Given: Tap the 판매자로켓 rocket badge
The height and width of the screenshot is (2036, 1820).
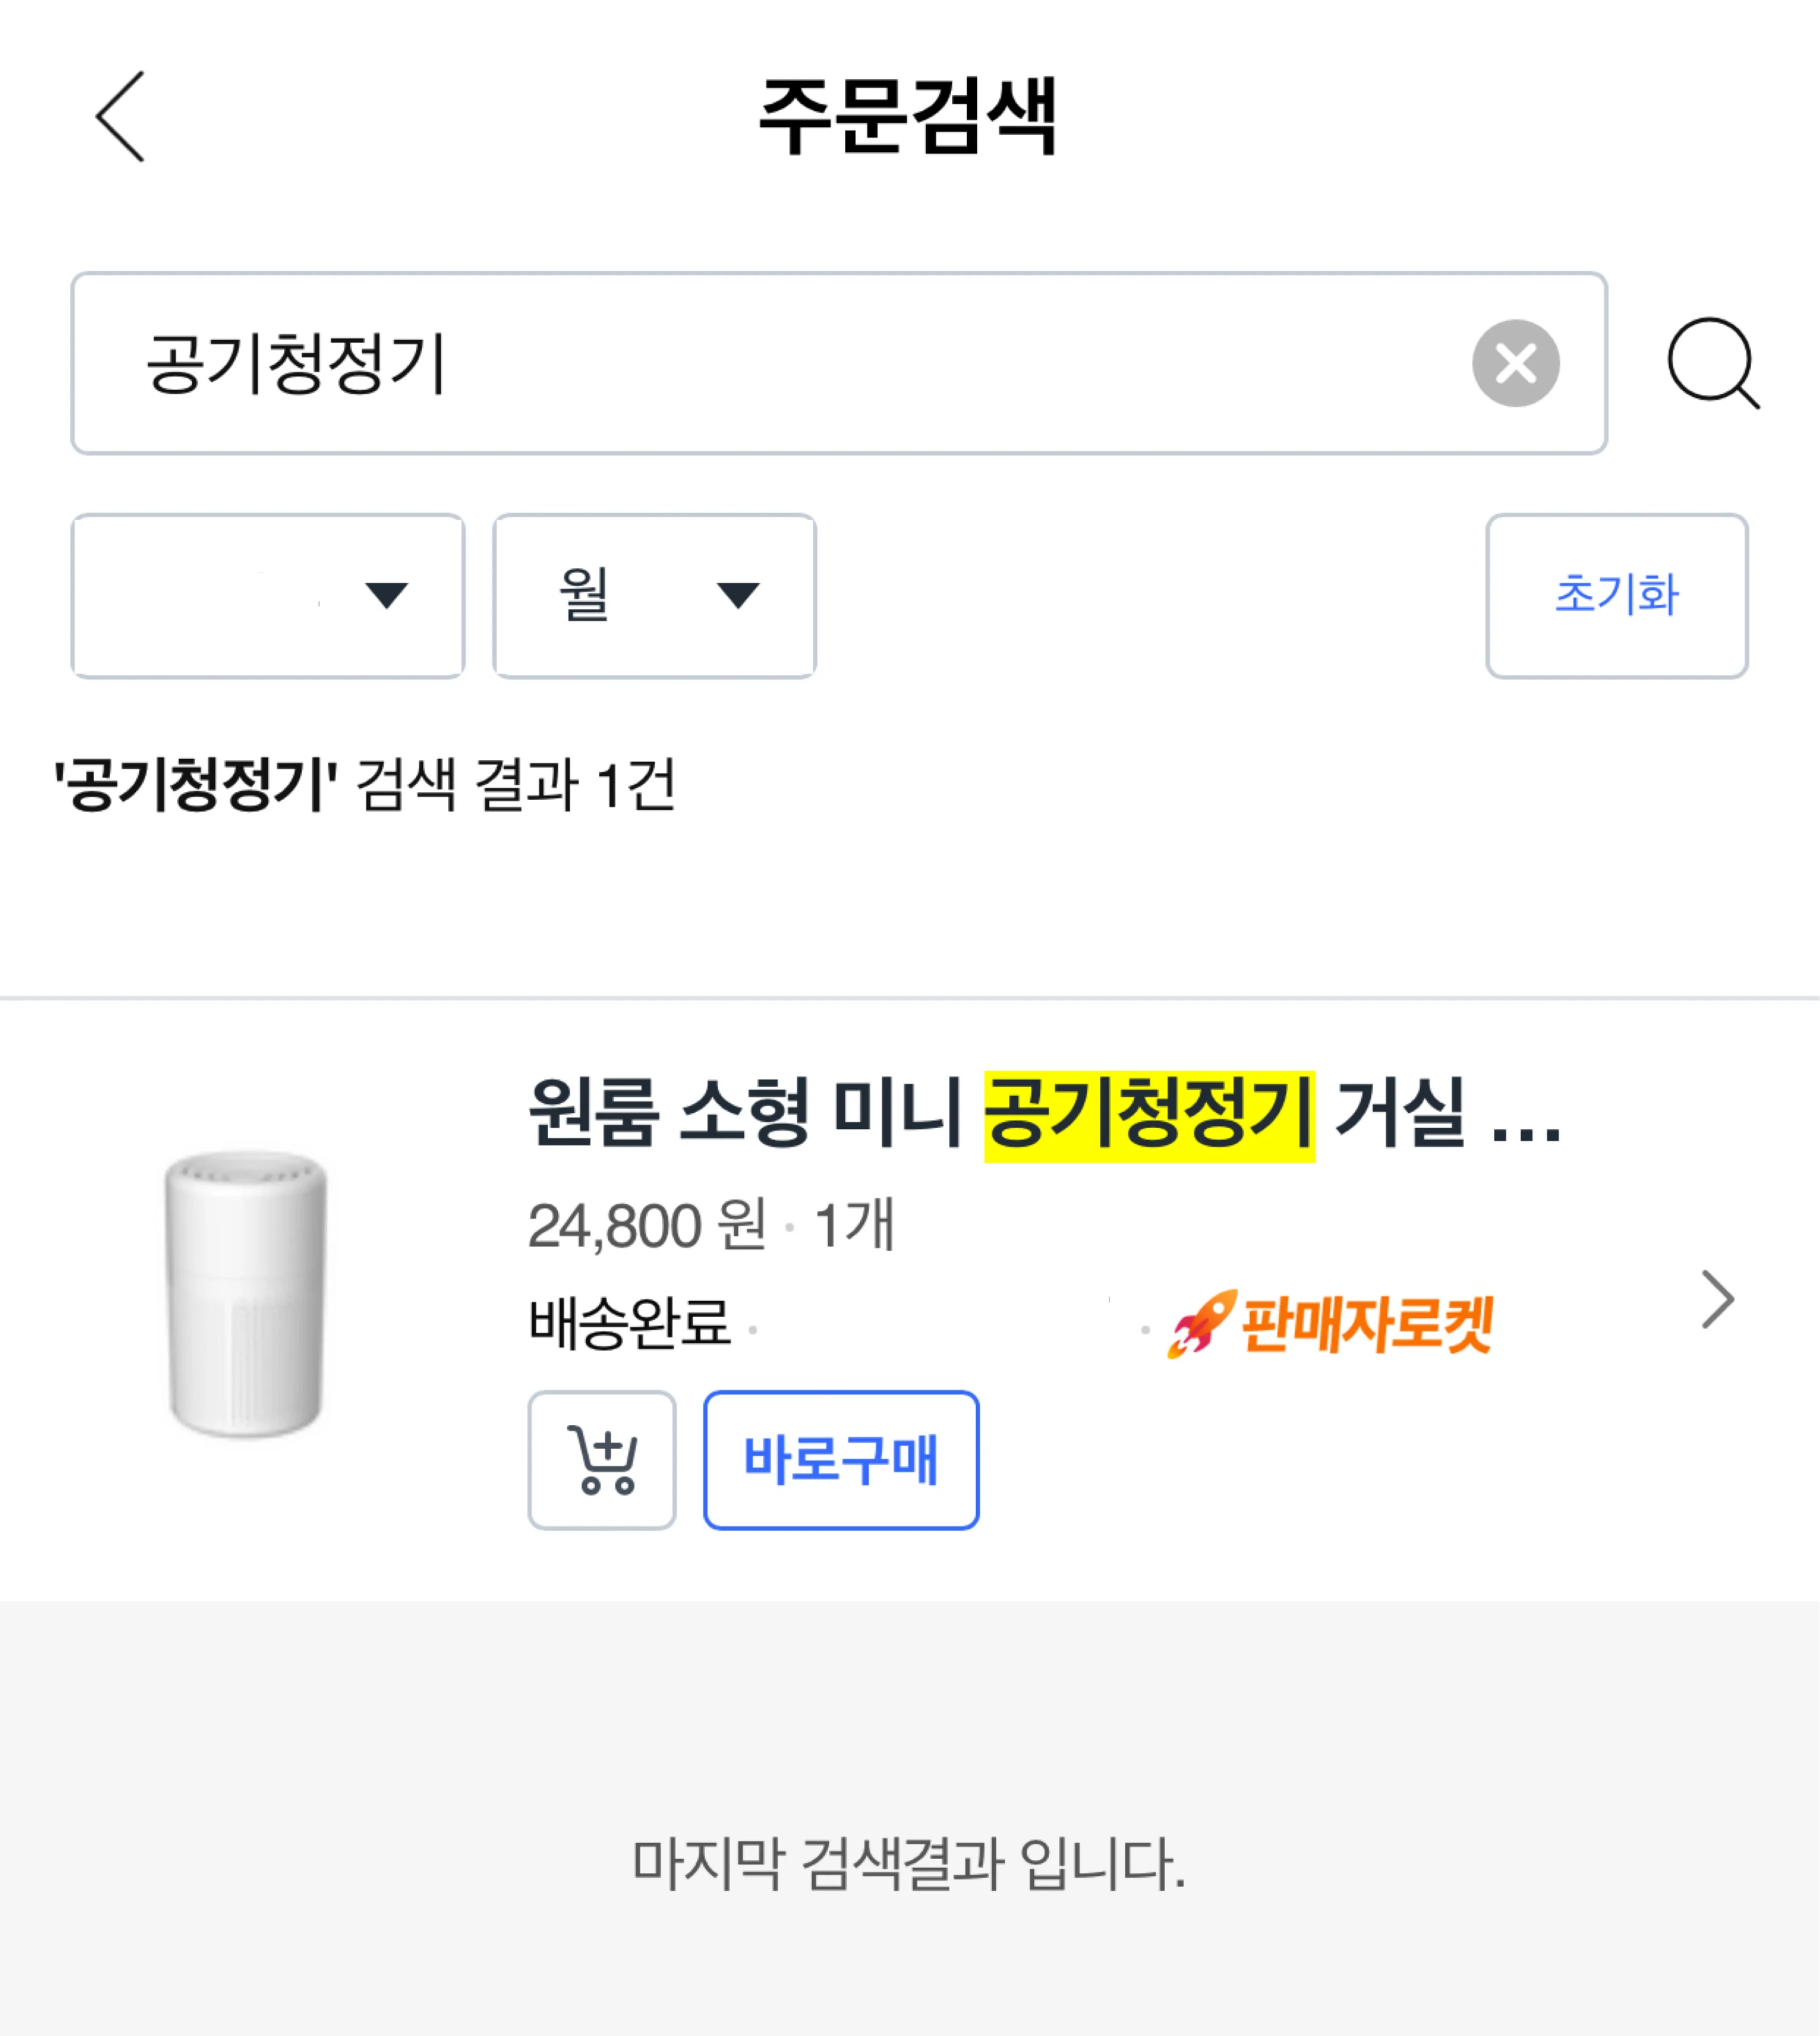Looking at the screenshot, I should point(1330,1324).
